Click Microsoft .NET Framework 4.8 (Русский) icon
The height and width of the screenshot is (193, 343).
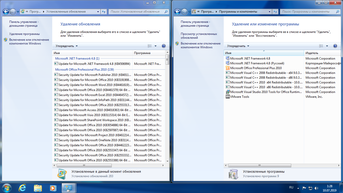tap(228, 63)
